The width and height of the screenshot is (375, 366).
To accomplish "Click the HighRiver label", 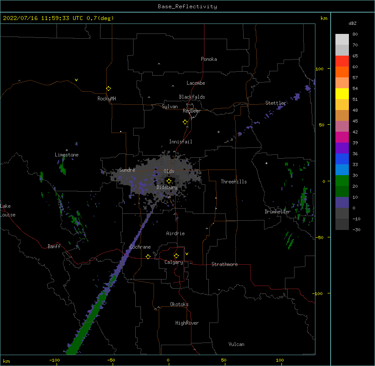I will pyautogui.click(x=187, y=323).
